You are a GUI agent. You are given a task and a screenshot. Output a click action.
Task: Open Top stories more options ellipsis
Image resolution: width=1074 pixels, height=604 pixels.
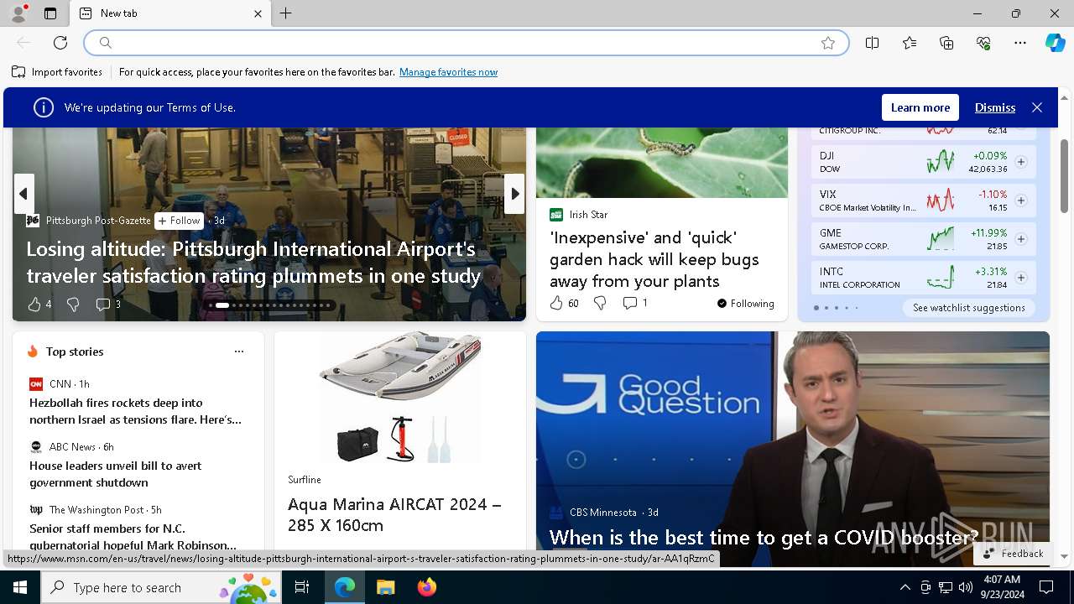(x=239, y=351)
